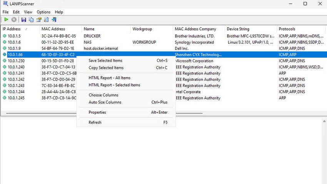Select IP address 10.0.1.240
The image size is (327, 184).
tap(16, 67)
